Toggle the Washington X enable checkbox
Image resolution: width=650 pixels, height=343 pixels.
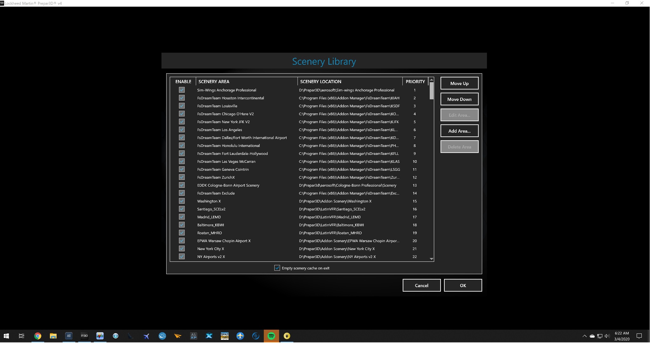pos(182,201)
